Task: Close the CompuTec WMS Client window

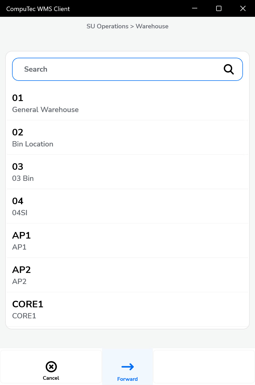Action: pyautogui.click(x=243, y=8)
